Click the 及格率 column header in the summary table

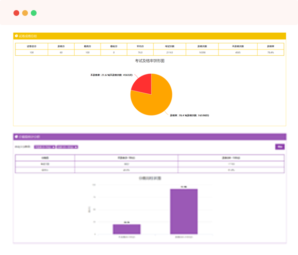coord(270,46)
